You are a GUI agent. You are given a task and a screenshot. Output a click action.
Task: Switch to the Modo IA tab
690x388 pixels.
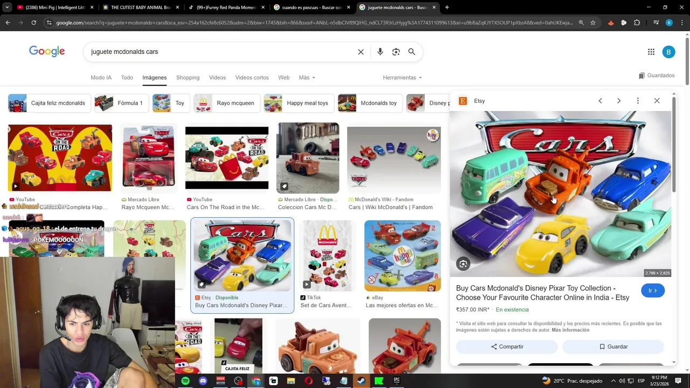101,78
